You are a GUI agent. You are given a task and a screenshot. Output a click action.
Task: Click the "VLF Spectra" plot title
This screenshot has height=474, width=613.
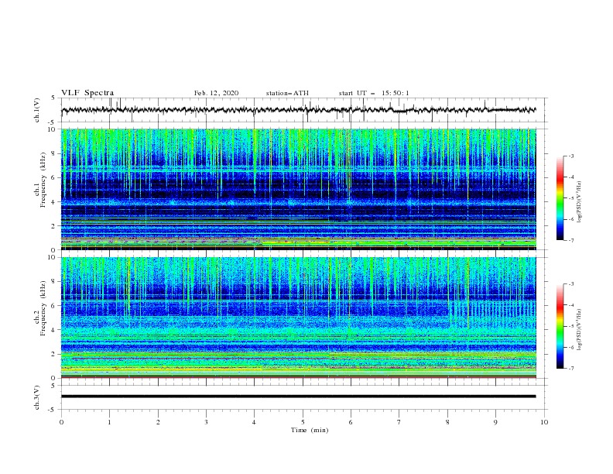[x=87, y=93]
